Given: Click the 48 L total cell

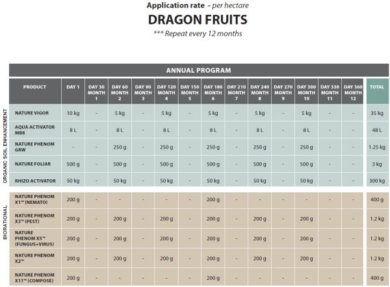Looking at the screenshot, I should pos(376,129).
